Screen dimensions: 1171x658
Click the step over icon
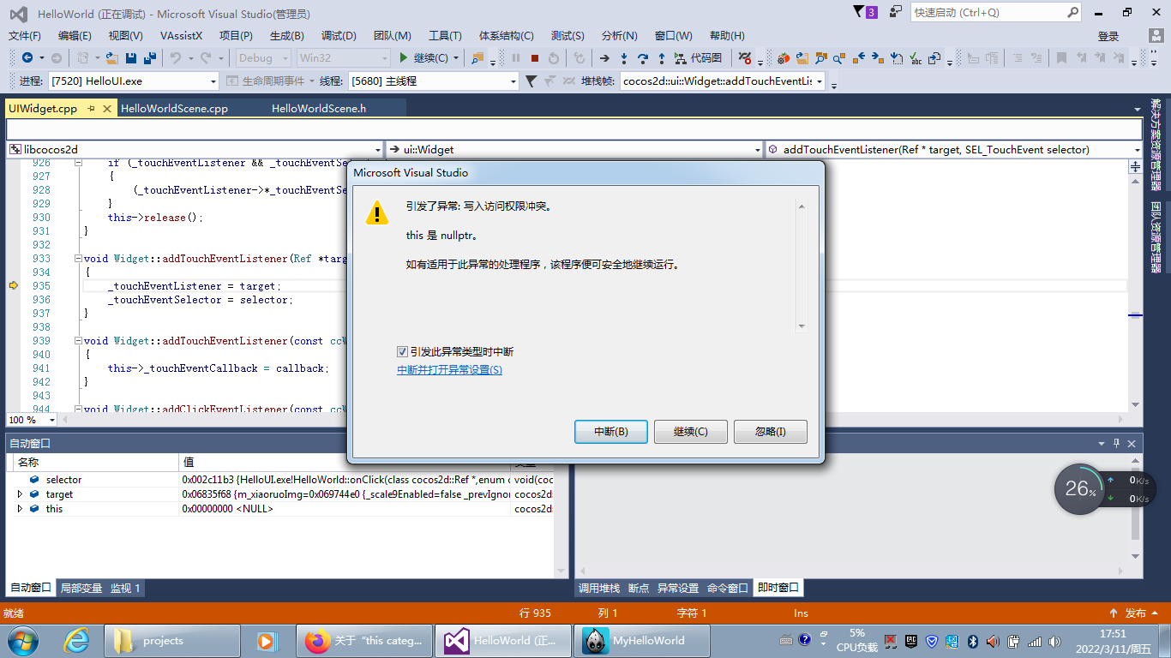coord(642,58)
